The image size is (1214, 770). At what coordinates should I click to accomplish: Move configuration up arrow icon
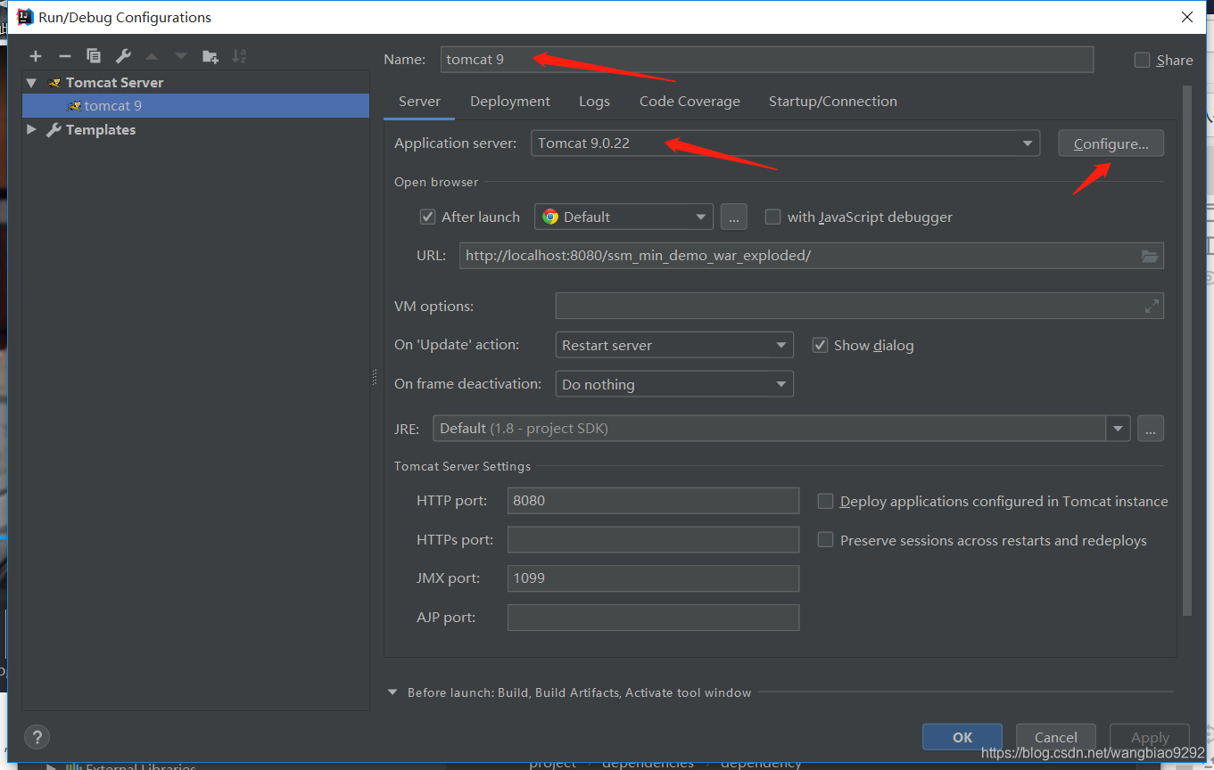[x=152, y=56]
